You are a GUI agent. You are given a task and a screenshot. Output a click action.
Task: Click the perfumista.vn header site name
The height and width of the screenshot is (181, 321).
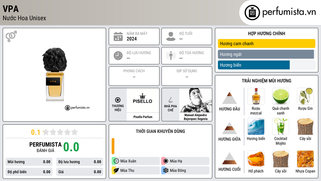click(x=289, y=12)
